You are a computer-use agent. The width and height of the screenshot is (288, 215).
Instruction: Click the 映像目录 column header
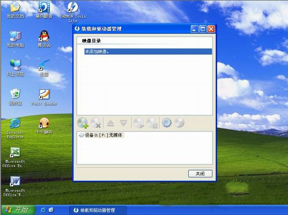(145, 41)
